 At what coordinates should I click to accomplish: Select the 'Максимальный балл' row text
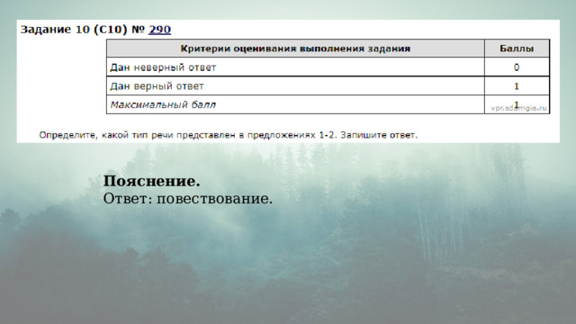tap(163, 104)
